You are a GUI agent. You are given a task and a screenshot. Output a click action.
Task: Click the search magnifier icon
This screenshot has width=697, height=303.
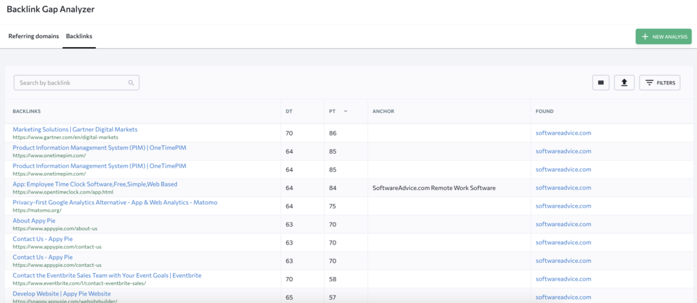point(131,83)
